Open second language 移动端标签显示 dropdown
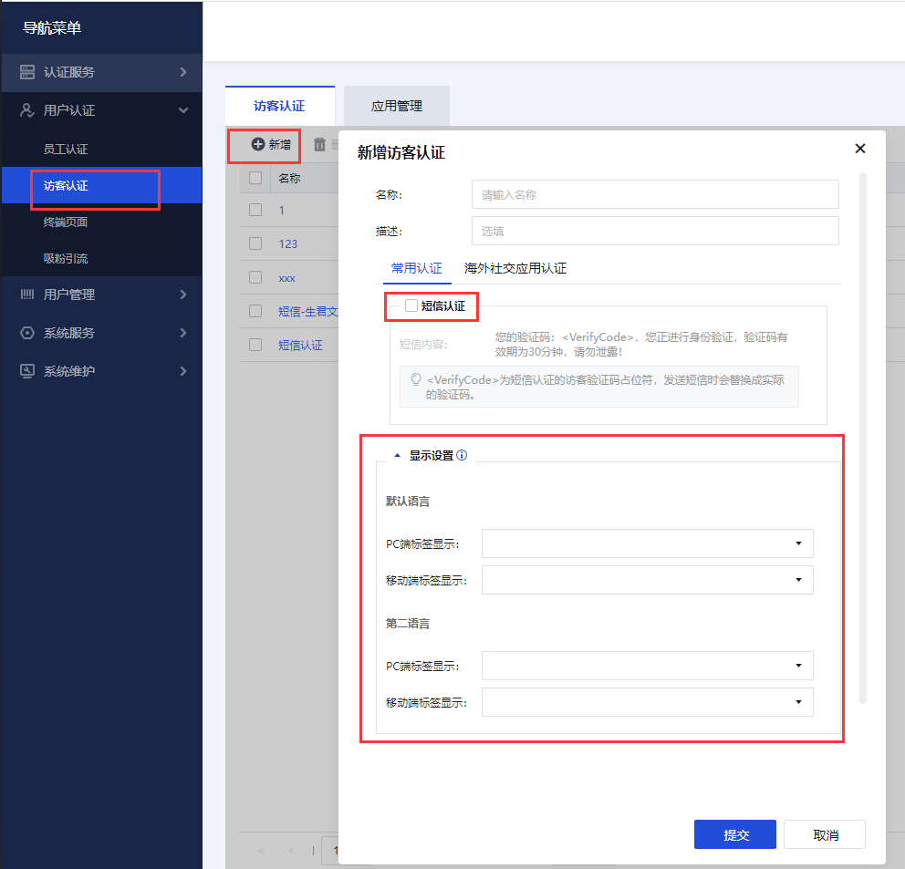The height and width of the screenshot is (869, 905). (x=647, y=702)
